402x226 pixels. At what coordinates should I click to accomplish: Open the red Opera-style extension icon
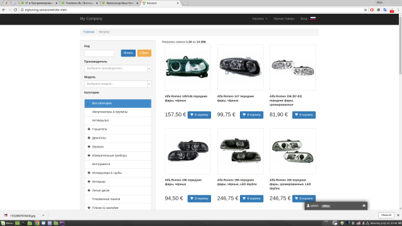372,10
